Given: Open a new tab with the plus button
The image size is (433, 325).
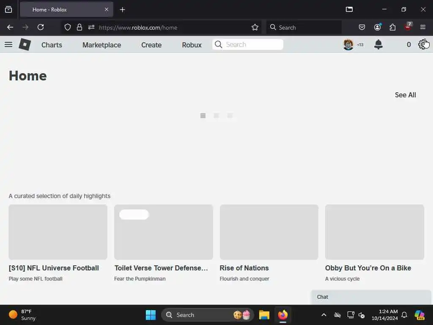Looking at the screenshot, I should click(x=122, y=10).
